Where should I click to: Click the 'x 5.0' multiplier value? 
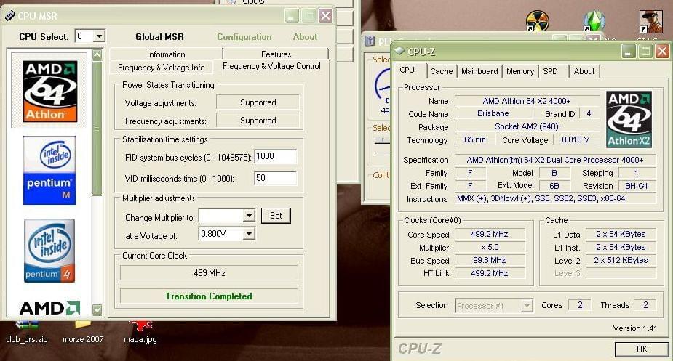tap(490, 248)
